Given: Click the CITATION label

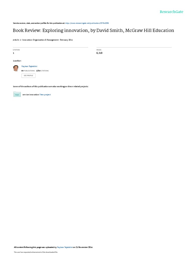Looking at the screenshot, I should tap(16, 50).
